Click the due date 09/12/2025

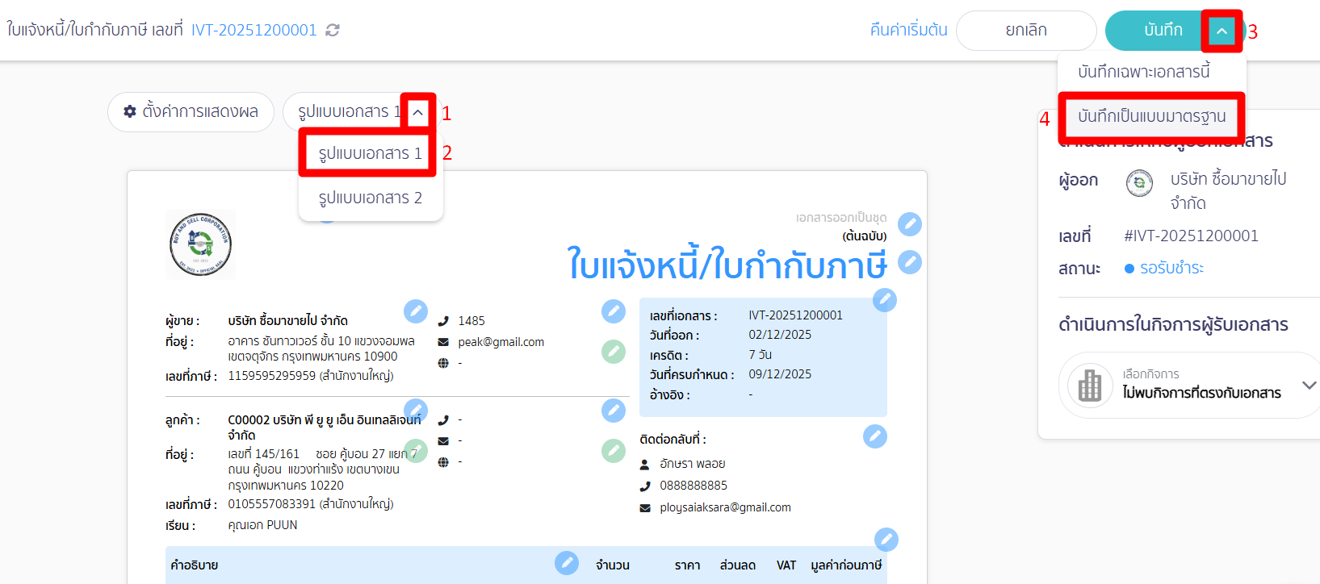(x=780, y=374)
